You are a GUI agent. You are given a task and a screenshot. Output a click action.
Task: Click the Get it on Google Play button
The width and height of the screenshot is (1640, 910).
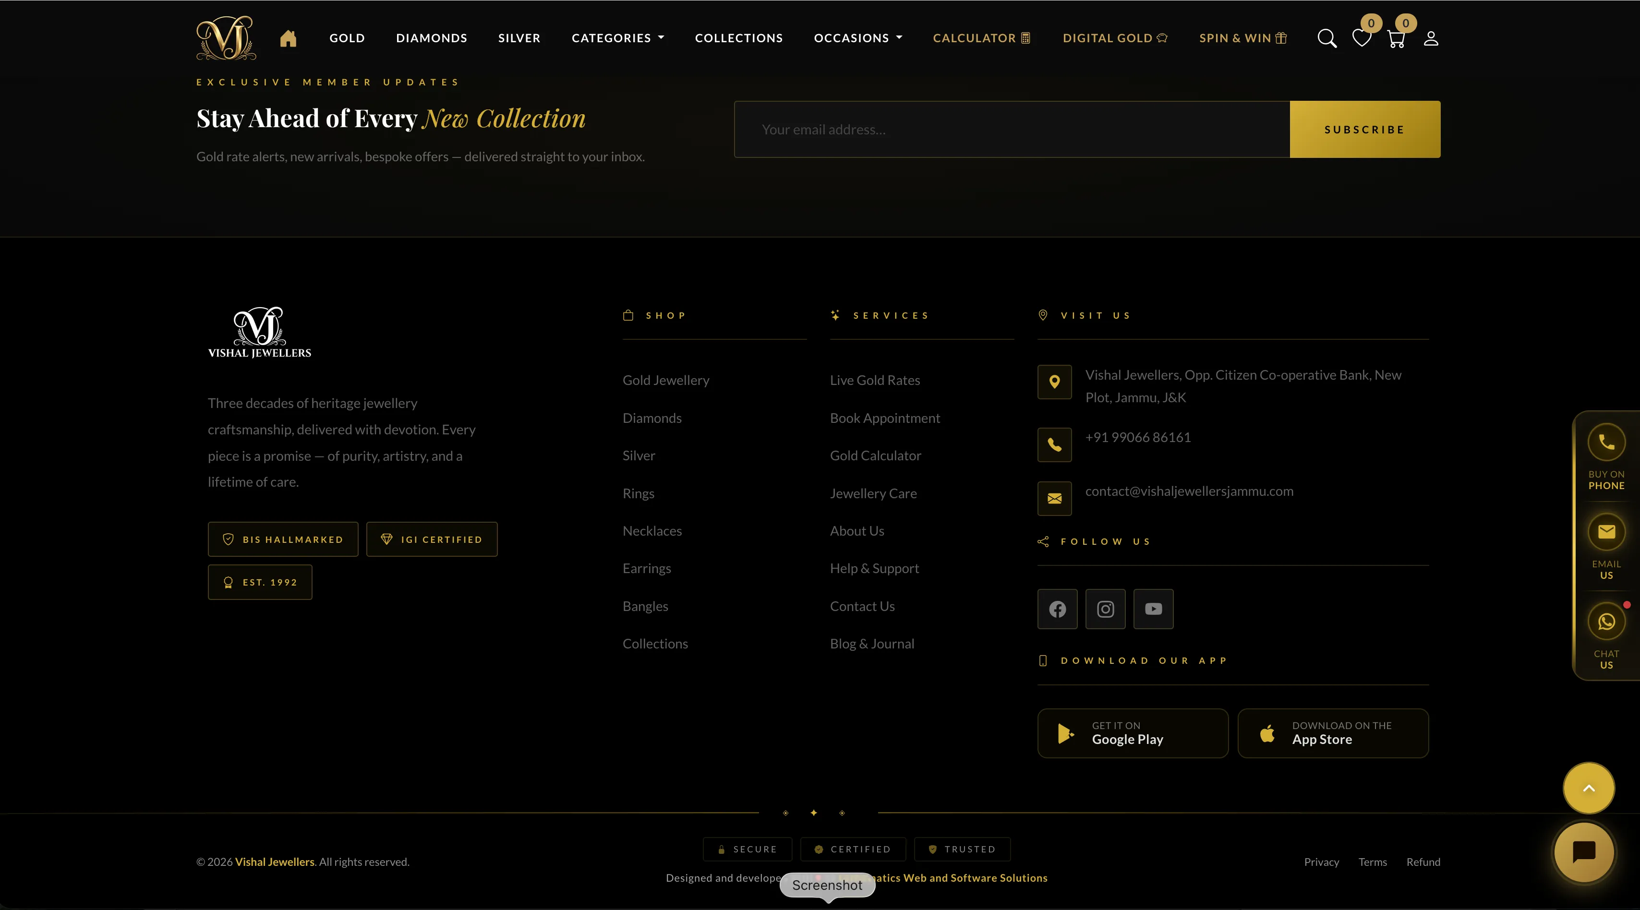coord(1133,733)
